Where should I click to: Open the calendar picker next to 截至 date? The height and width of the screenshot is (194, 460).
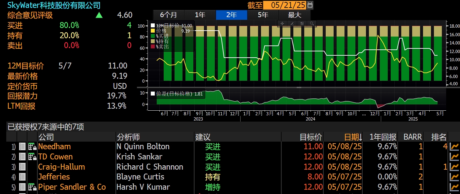310,5
